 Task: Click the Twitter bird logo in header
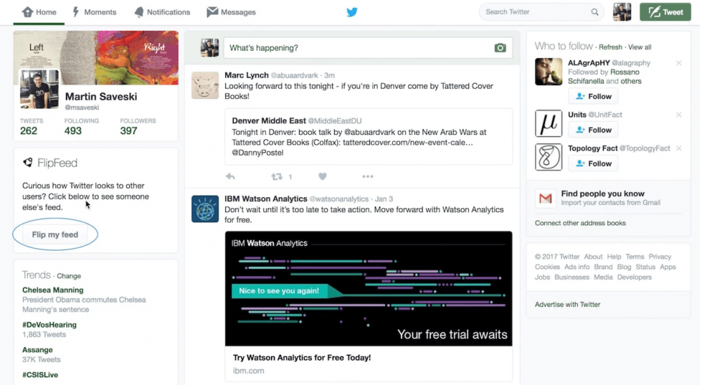pos(352,12)
